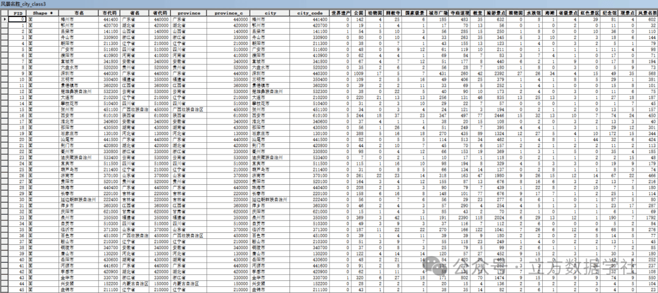The width and height of the screenshot is (658, 293).
Task: Click the 1009 cell in the 公园 column
Action: coord(359,73)
